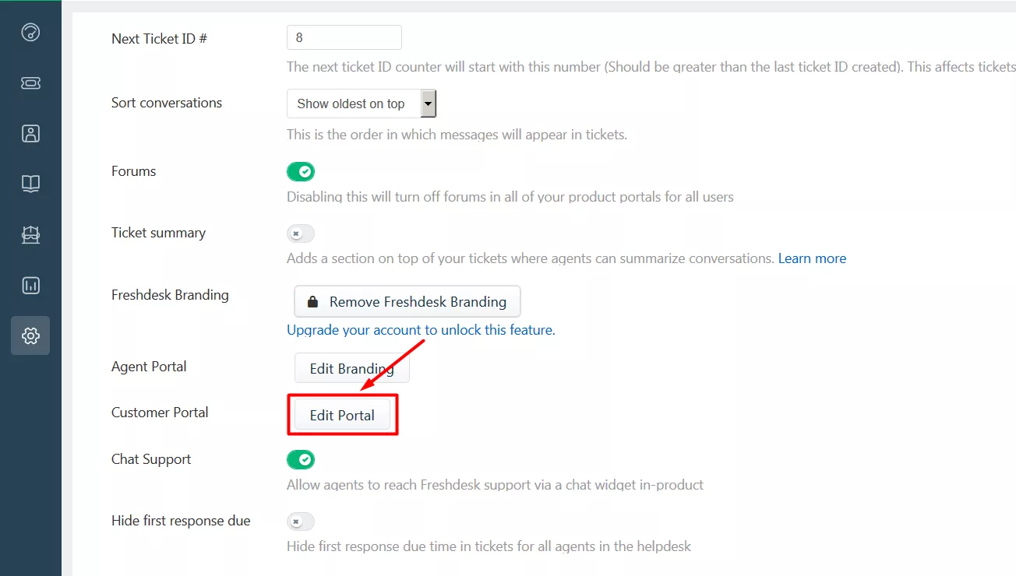Disable the Forums toggle

click(x=301, y=171)
